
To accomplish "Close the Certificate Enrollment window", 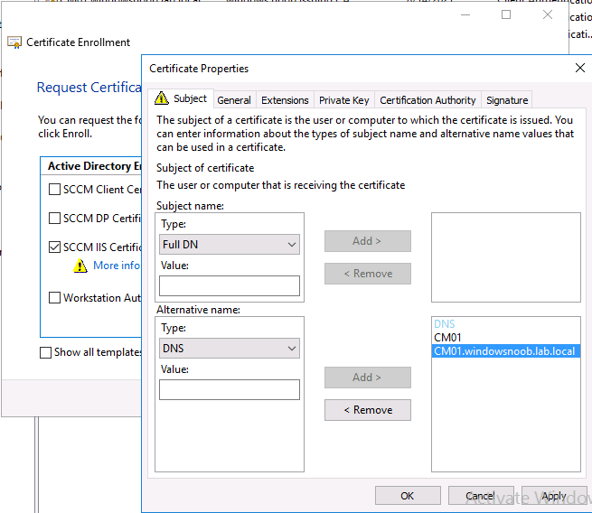I will (x=548, y=14).
